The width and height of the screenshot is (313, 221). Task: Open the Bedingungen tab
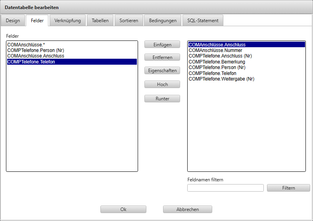point(163,21)
